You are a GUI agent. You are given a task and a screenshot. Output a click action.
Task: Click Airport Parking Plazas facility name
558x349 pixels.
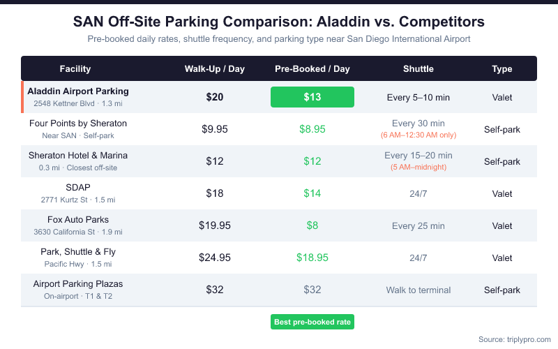78,284
